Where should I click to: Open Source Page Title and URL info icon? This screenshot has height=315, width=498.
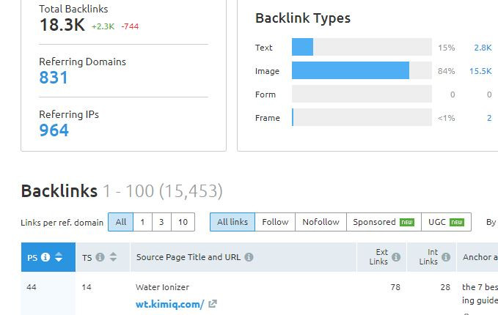(249, 257)
